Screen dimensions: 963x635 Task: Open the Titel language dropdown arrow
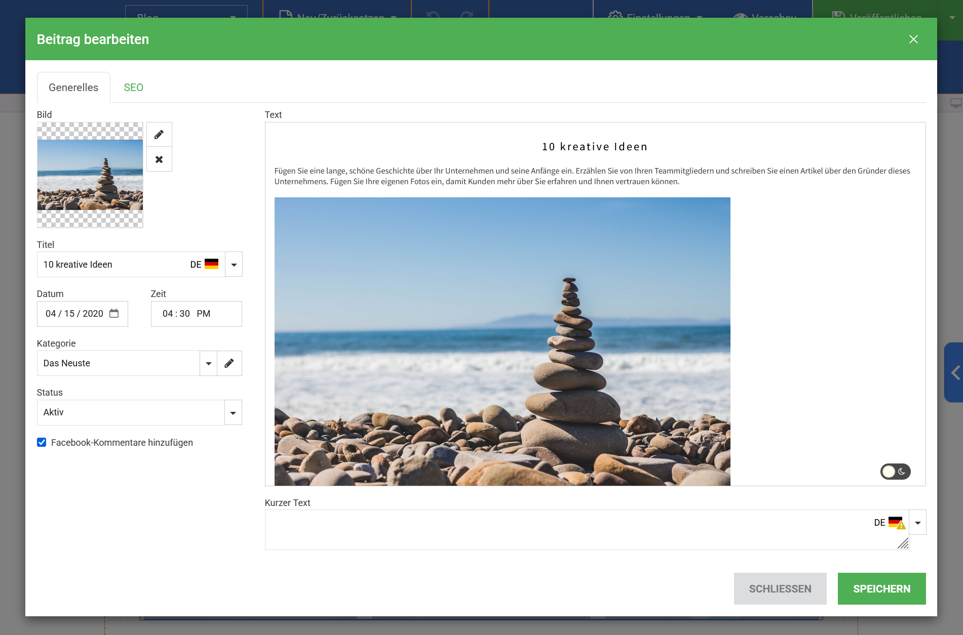pyautogui.click(x=234, y=265)
